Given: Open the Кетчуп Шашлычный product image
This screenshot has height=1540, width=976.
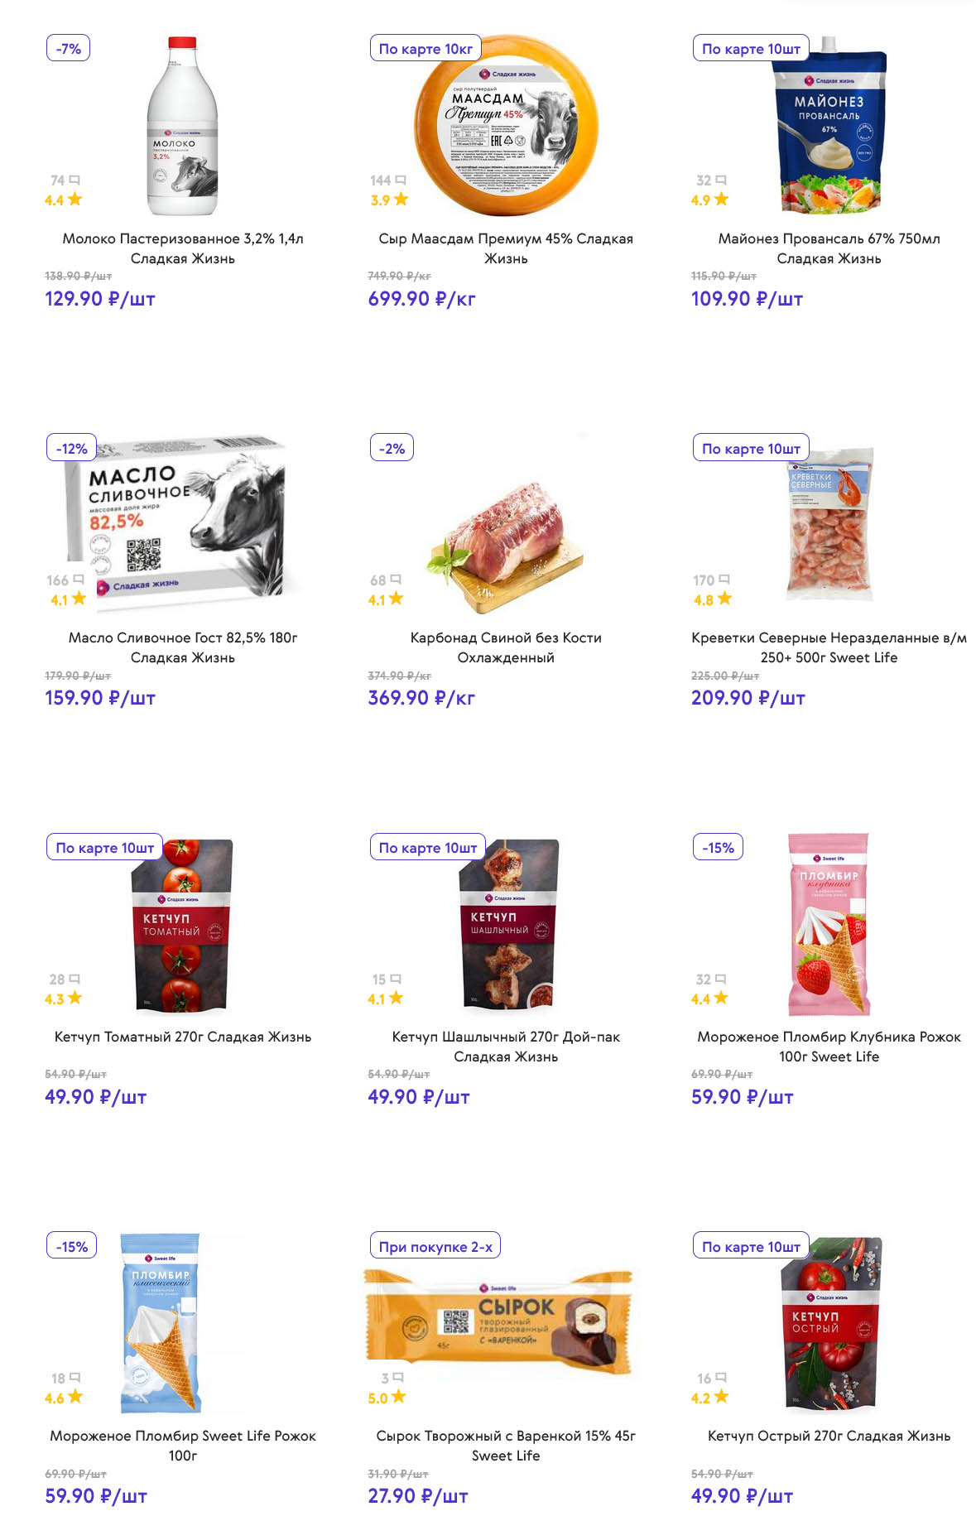Looking at the screenshot, I should [x=508, y=923].
